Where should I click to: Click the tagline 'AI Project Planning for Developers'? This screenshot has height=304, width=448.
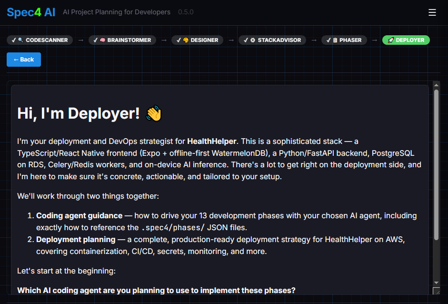(x=117, y=12)
